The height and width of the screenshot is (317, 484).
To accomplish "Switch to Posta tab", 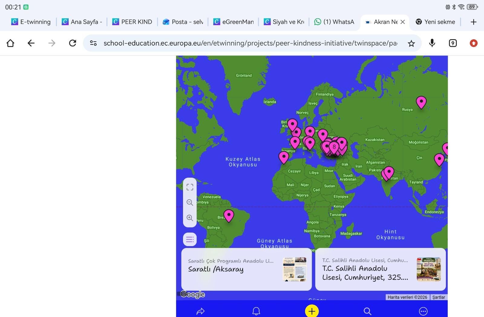I will coord(183,22).
